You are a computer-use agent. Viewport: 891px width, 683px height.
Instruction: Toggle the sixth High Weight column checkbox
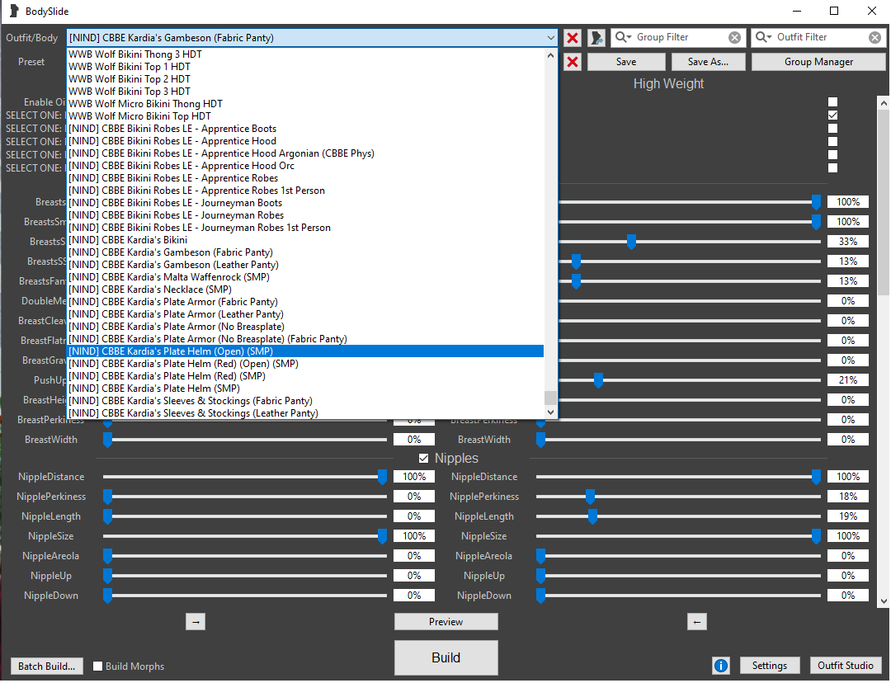pos(832,168)
